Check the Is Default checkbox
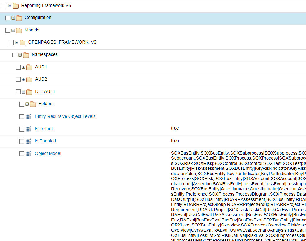Image resolution: width=306 pixels, height=241 pixels. click(x=22, y=129)
